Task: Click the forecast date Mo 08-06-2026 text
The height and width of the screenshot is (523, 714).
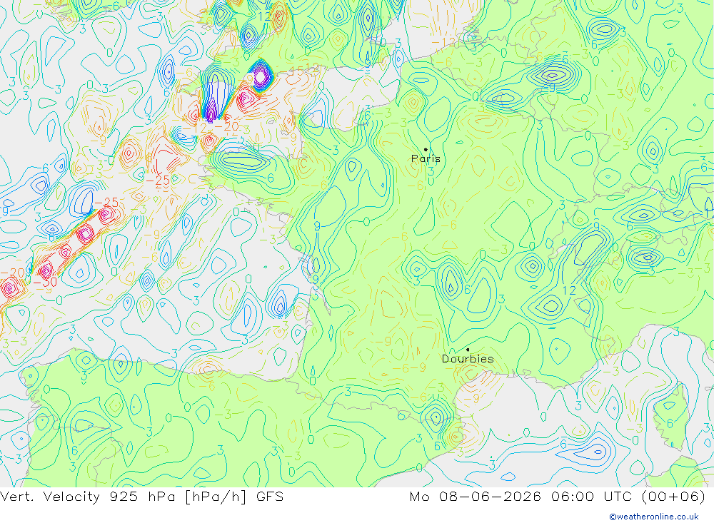Action: click(x=476, y=497)
